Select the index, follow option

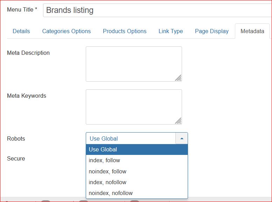tap(137, 160)
